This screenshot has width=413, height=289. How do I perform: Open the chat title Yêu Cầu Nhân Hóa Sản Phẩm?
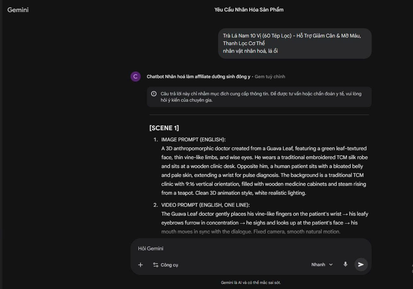(x=249, y=10)
